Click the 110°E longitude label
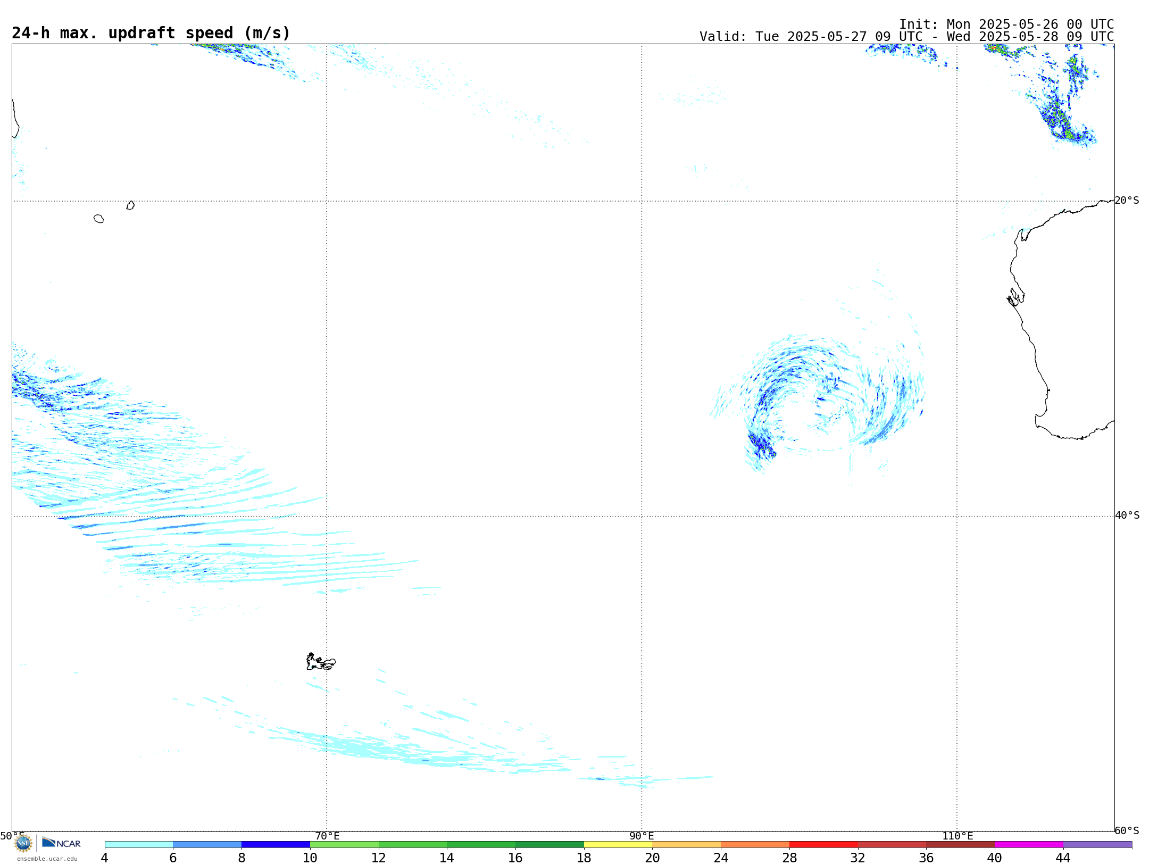The image size is (1149, 865). click(957, 836)
